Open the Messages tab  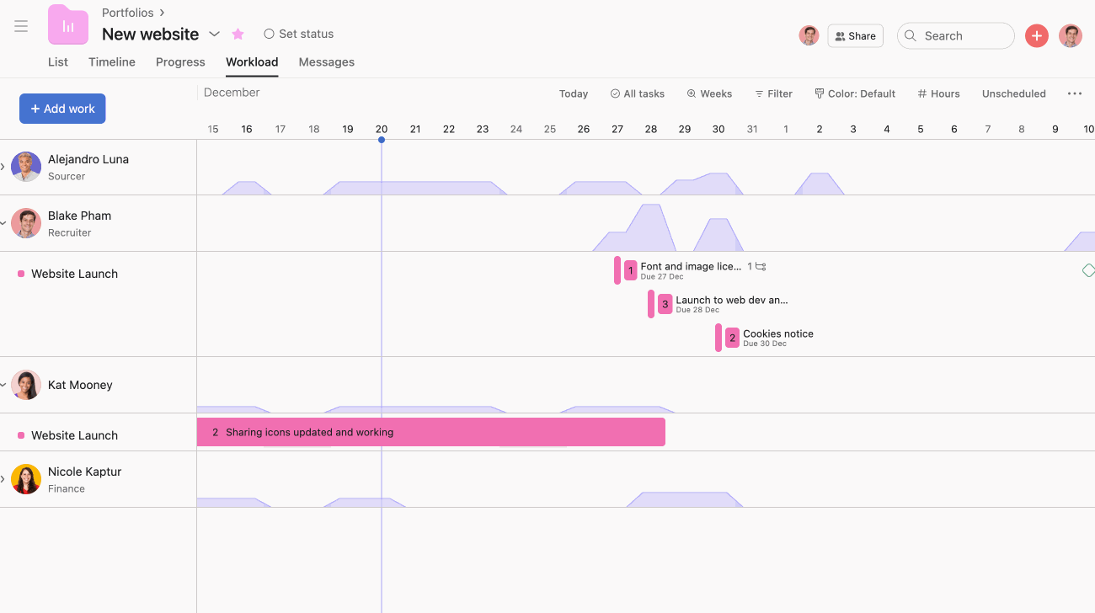point(326,61)
